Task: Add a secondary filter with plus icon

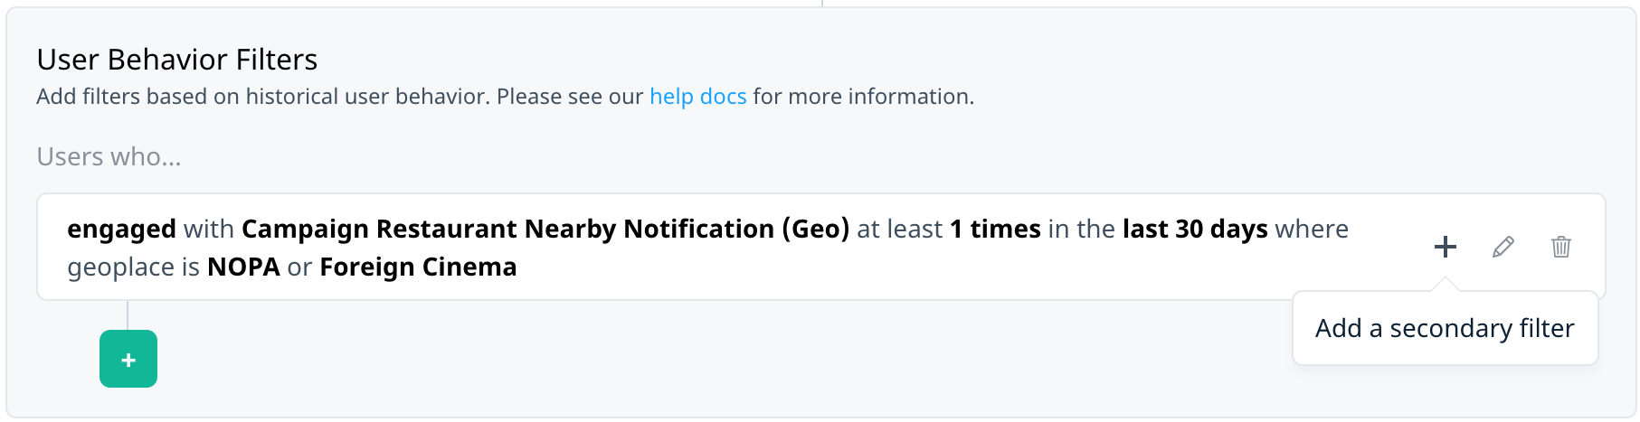Action: (1446, 247)
